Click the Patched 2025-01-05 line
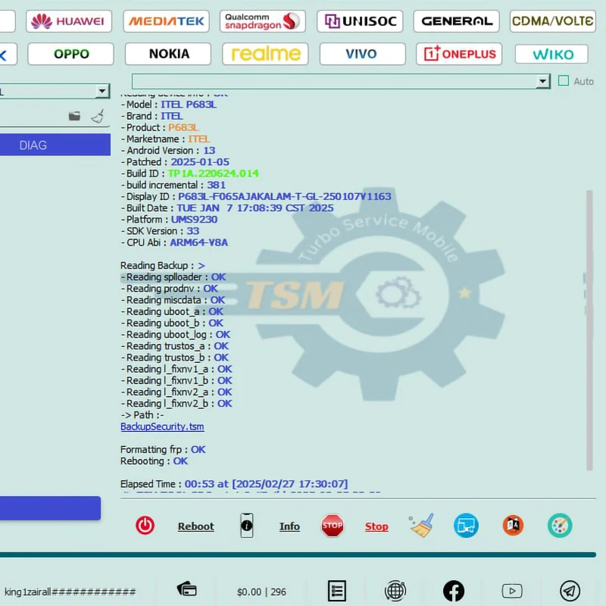This screenshot has height=606, width=606. [x=175, y=162]
